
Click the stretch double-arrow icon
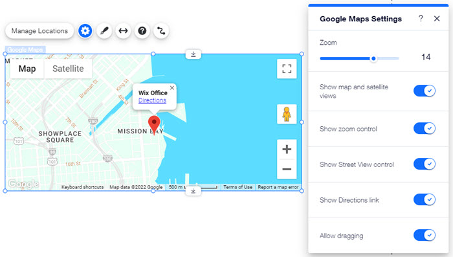click(124, 30)
